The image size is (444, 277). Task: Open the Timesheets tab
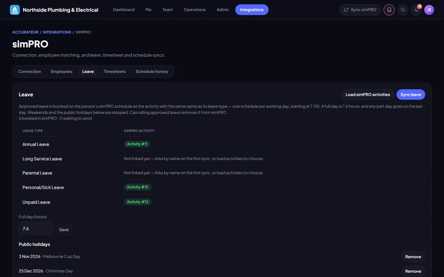(x=115, y=72)
